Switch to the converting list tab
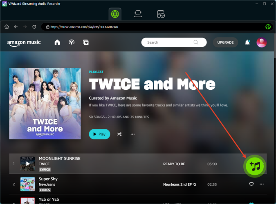Viewport: 276px width, 204px height. click(138, 14)
